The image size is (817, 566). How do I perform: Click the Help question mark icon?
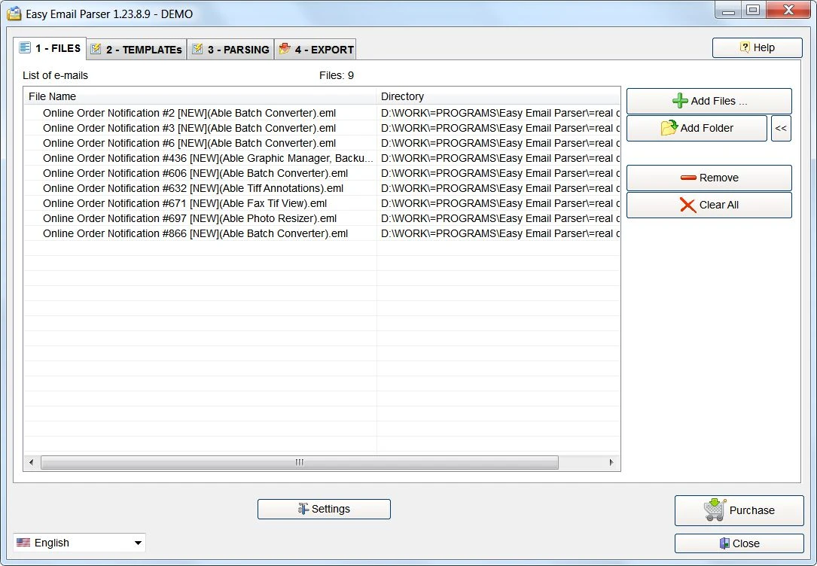pyautogui.click(x=745, y=47)
